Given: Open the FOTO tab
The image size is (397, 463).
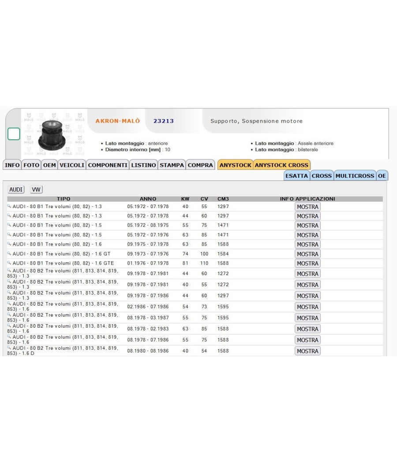Looking at the screenshot, I should point(31,165).
